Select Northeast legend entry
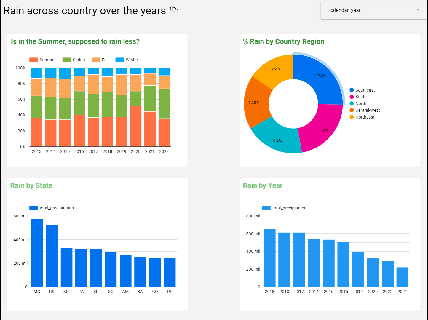Image resolution: width=428 pixels, height=320 pixels. point(362,117)
